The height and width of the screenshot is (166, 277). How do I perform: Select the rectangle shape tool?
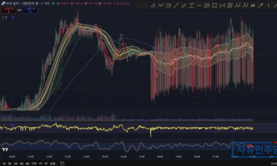click(215, 5)
